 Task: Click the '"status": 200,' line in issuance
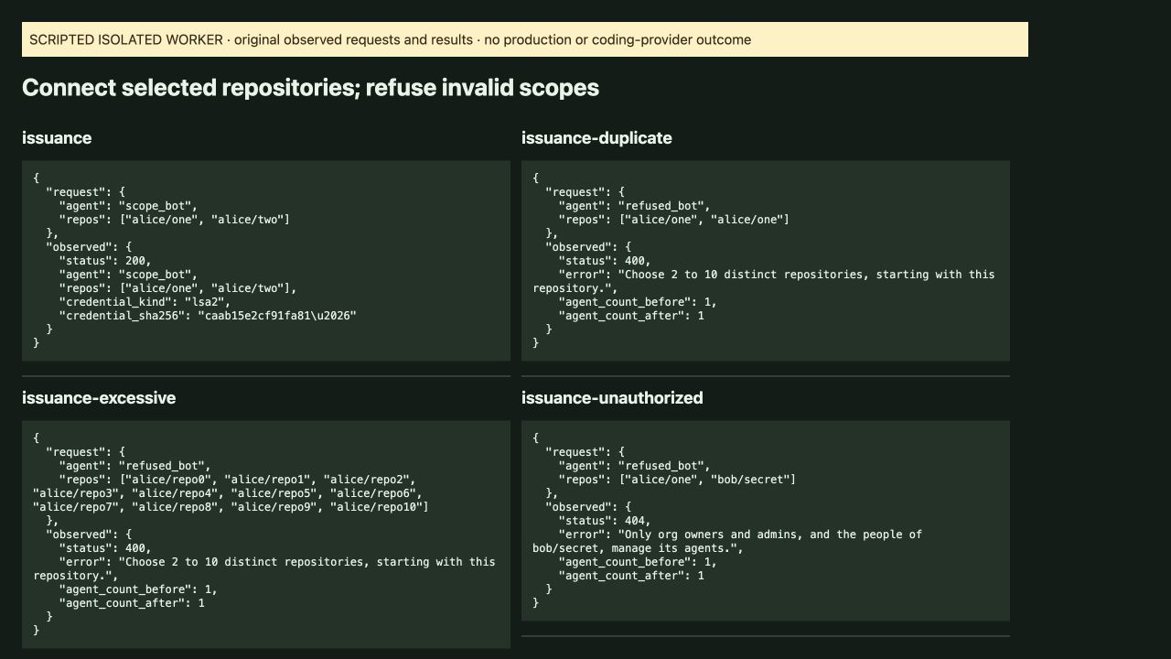(105, 261)
